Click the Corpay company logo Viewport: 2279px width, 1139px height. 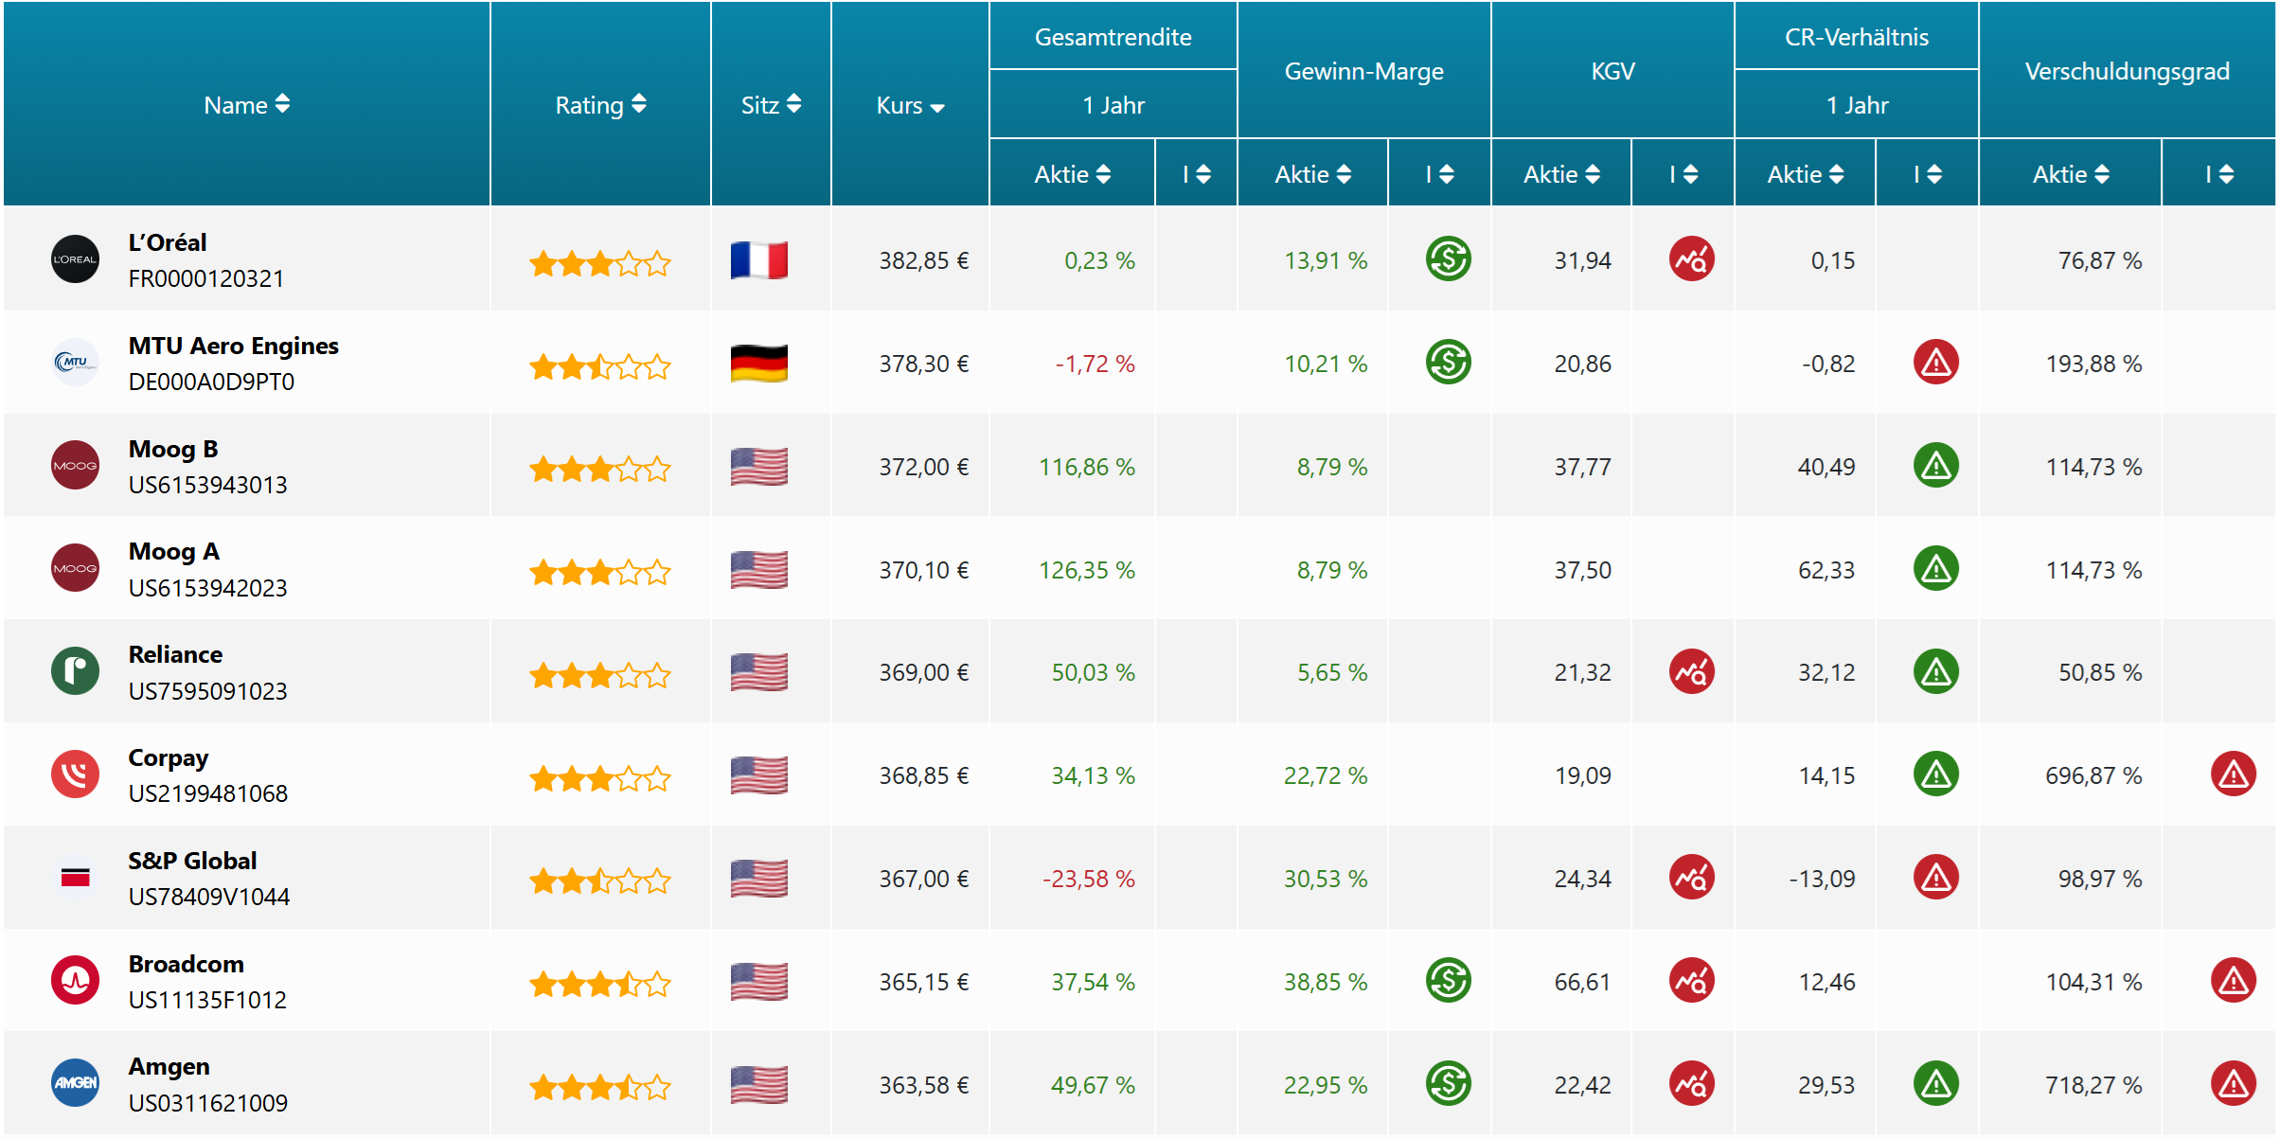tap(75, 774)
